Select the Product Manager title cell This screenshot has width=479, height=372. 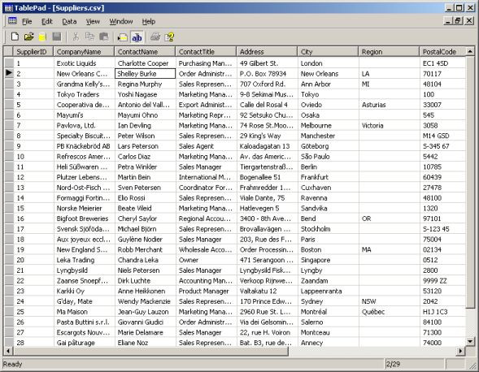(206, 291)
